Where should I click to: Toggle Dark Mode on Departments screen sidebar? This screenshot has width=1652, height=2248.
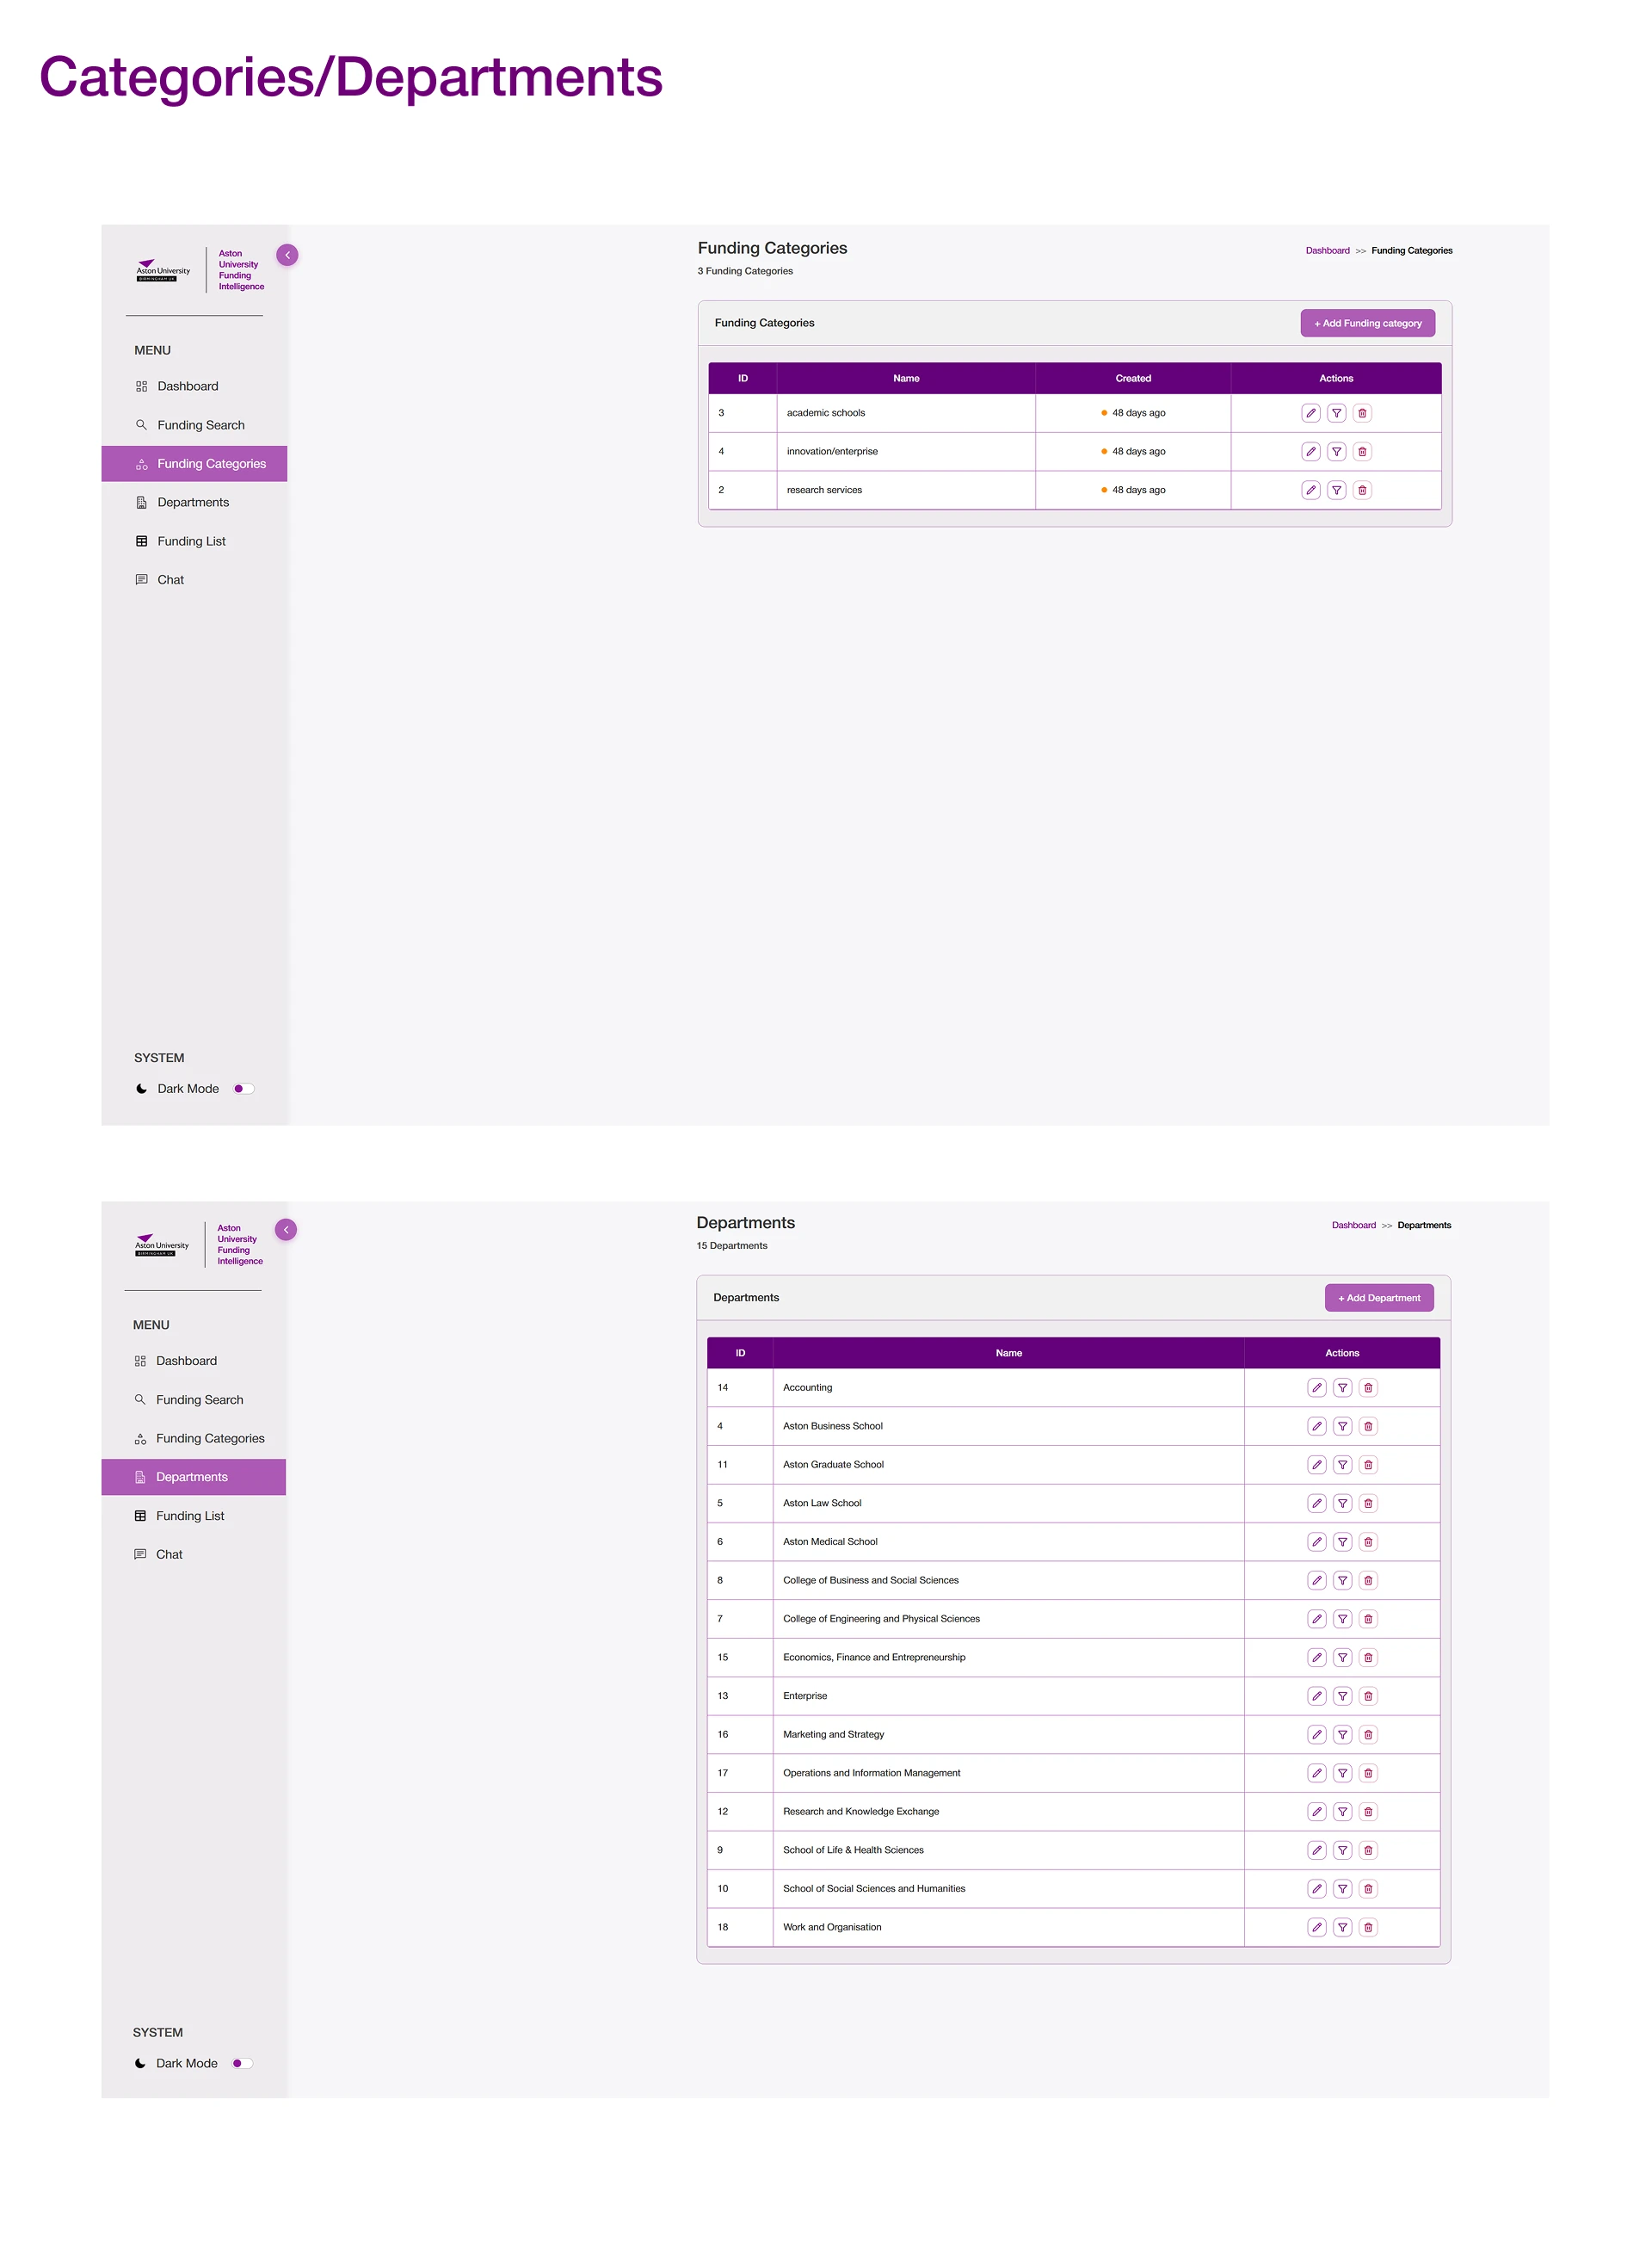click(x=241, y=2063)
